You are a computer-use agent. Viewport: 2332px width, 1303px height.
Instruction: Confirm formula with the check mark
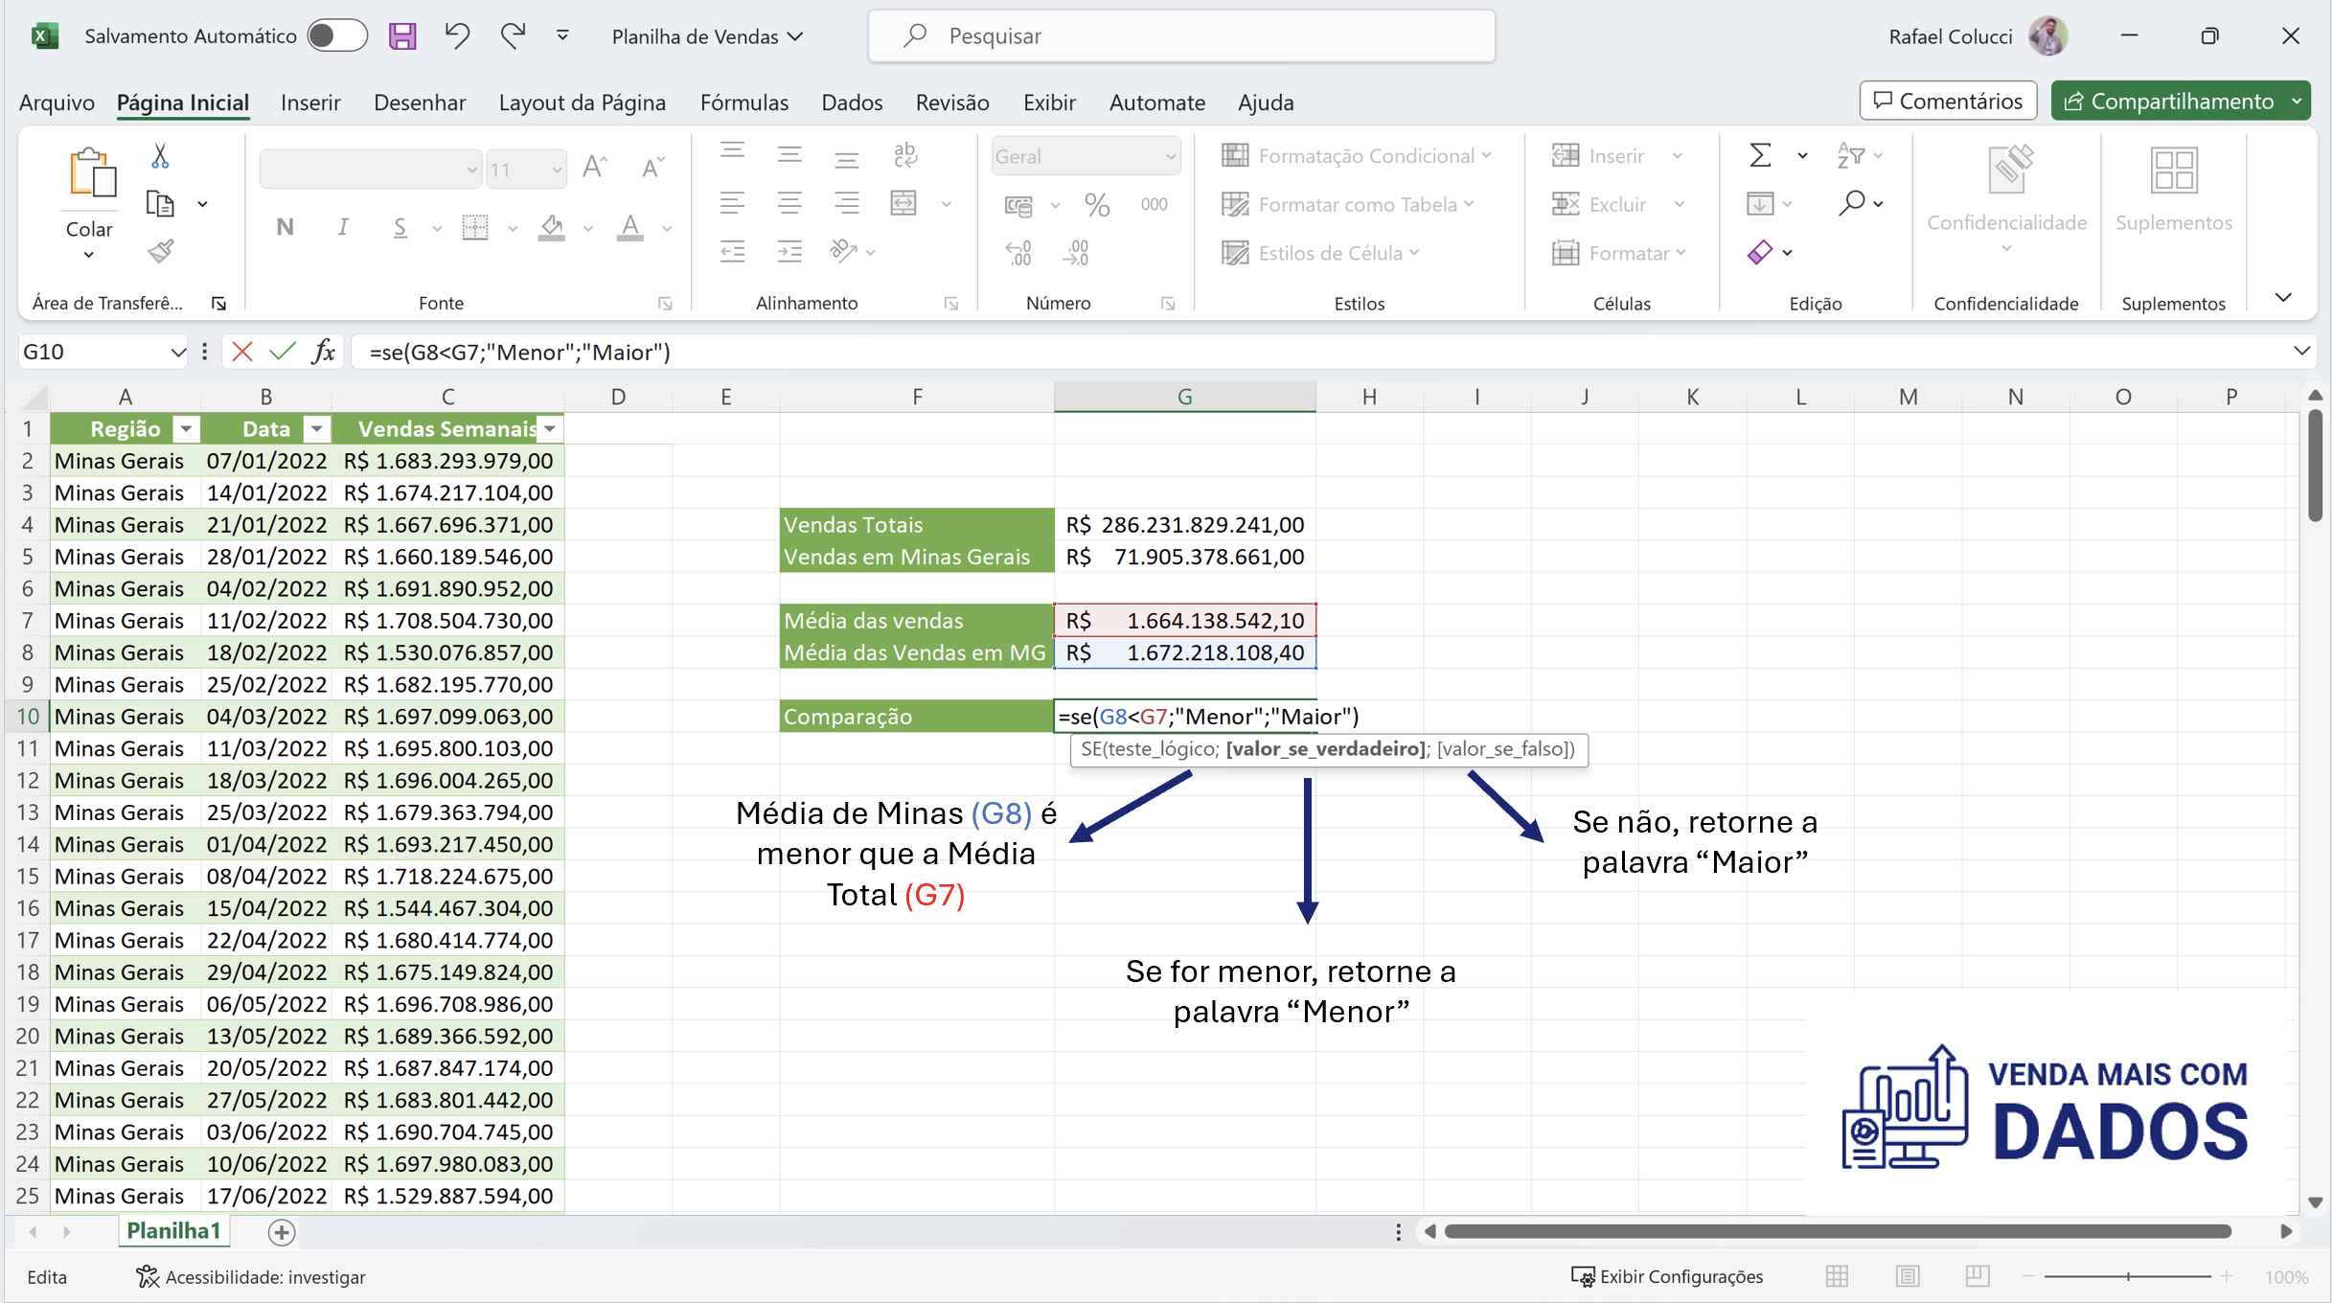tap(283, 352)
